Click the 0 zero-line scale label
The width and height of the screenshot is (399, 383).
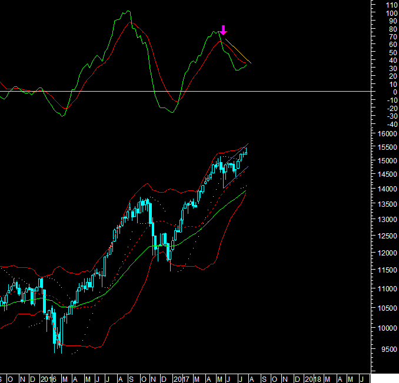tap(395, 92)
